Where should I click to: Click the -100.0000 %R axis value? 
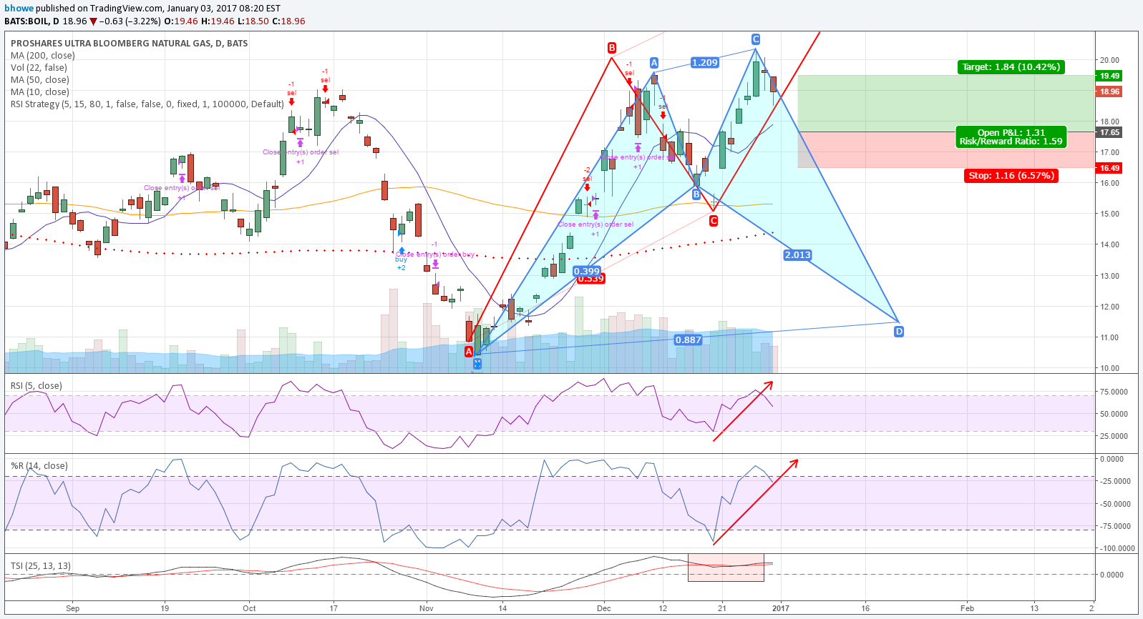coord(1117,549)
